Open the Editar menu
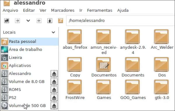This screenshot has height=111, width=175. click(29, 11)
